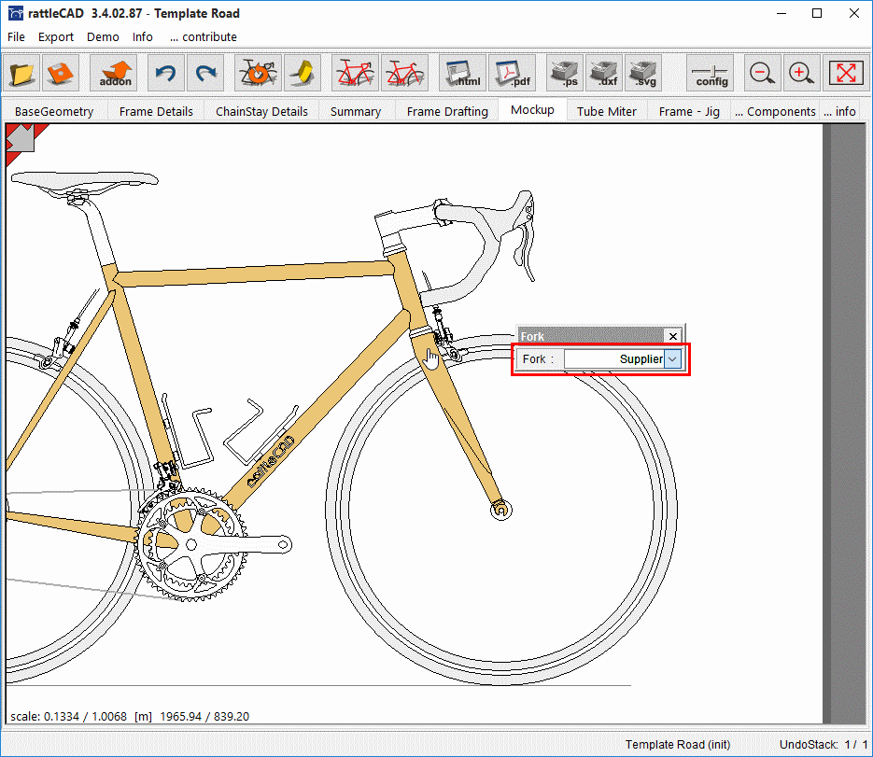Switch to the BaseGeometry tab
The height and width of the screenshot is (757, 873).
click(54, 111)
